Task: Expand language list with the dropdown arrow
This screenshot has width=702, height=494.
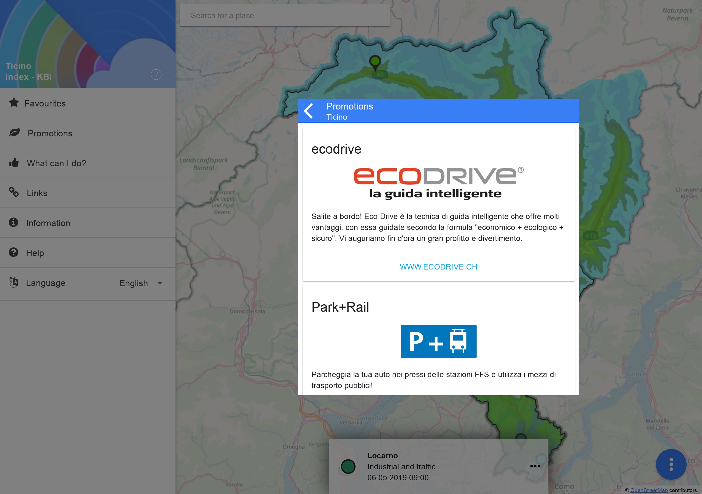Action: pyautogui.click(x=160, y=284)
